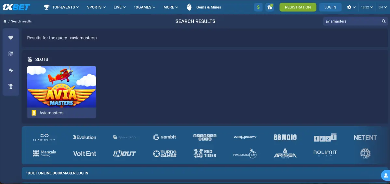Click the yellow B badge beside Aviamasters
The height and width of the screenshot is (184, 390).
(x=33, y=113)
